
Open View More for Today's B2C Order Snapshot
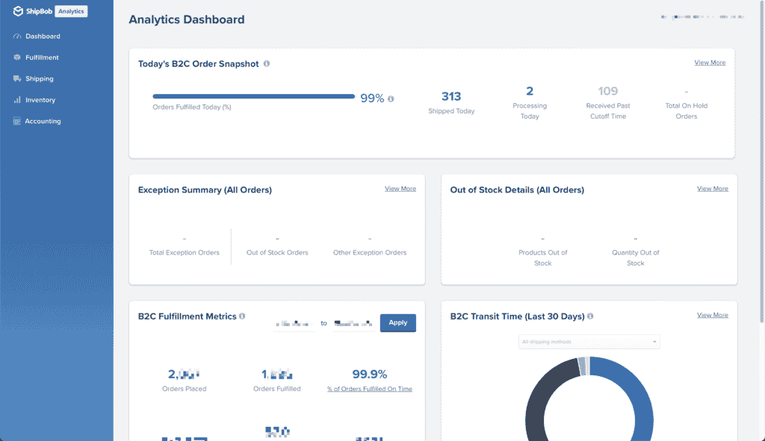coord(710,63)
